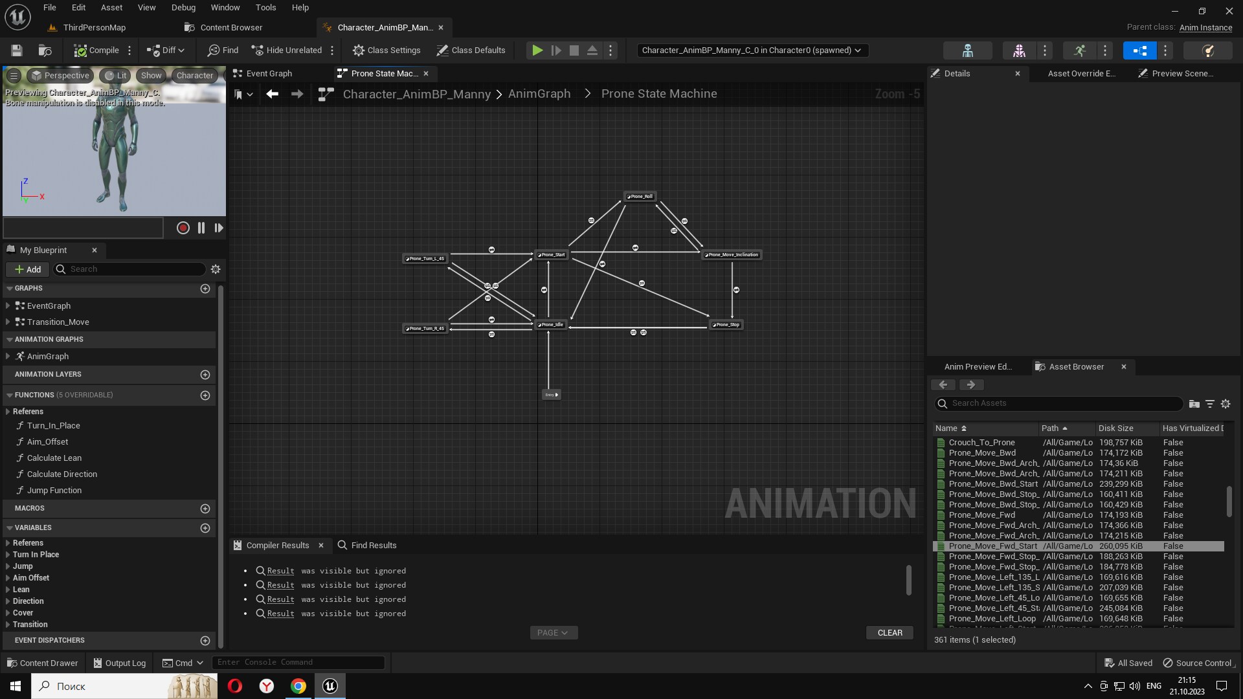
Task: Expand the EventGraph tree item
Action: pyautogui.click(x=8, y=305)
